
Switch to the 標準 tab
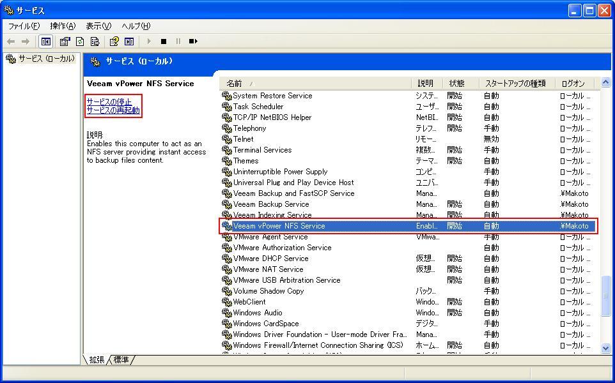(121, 359)
